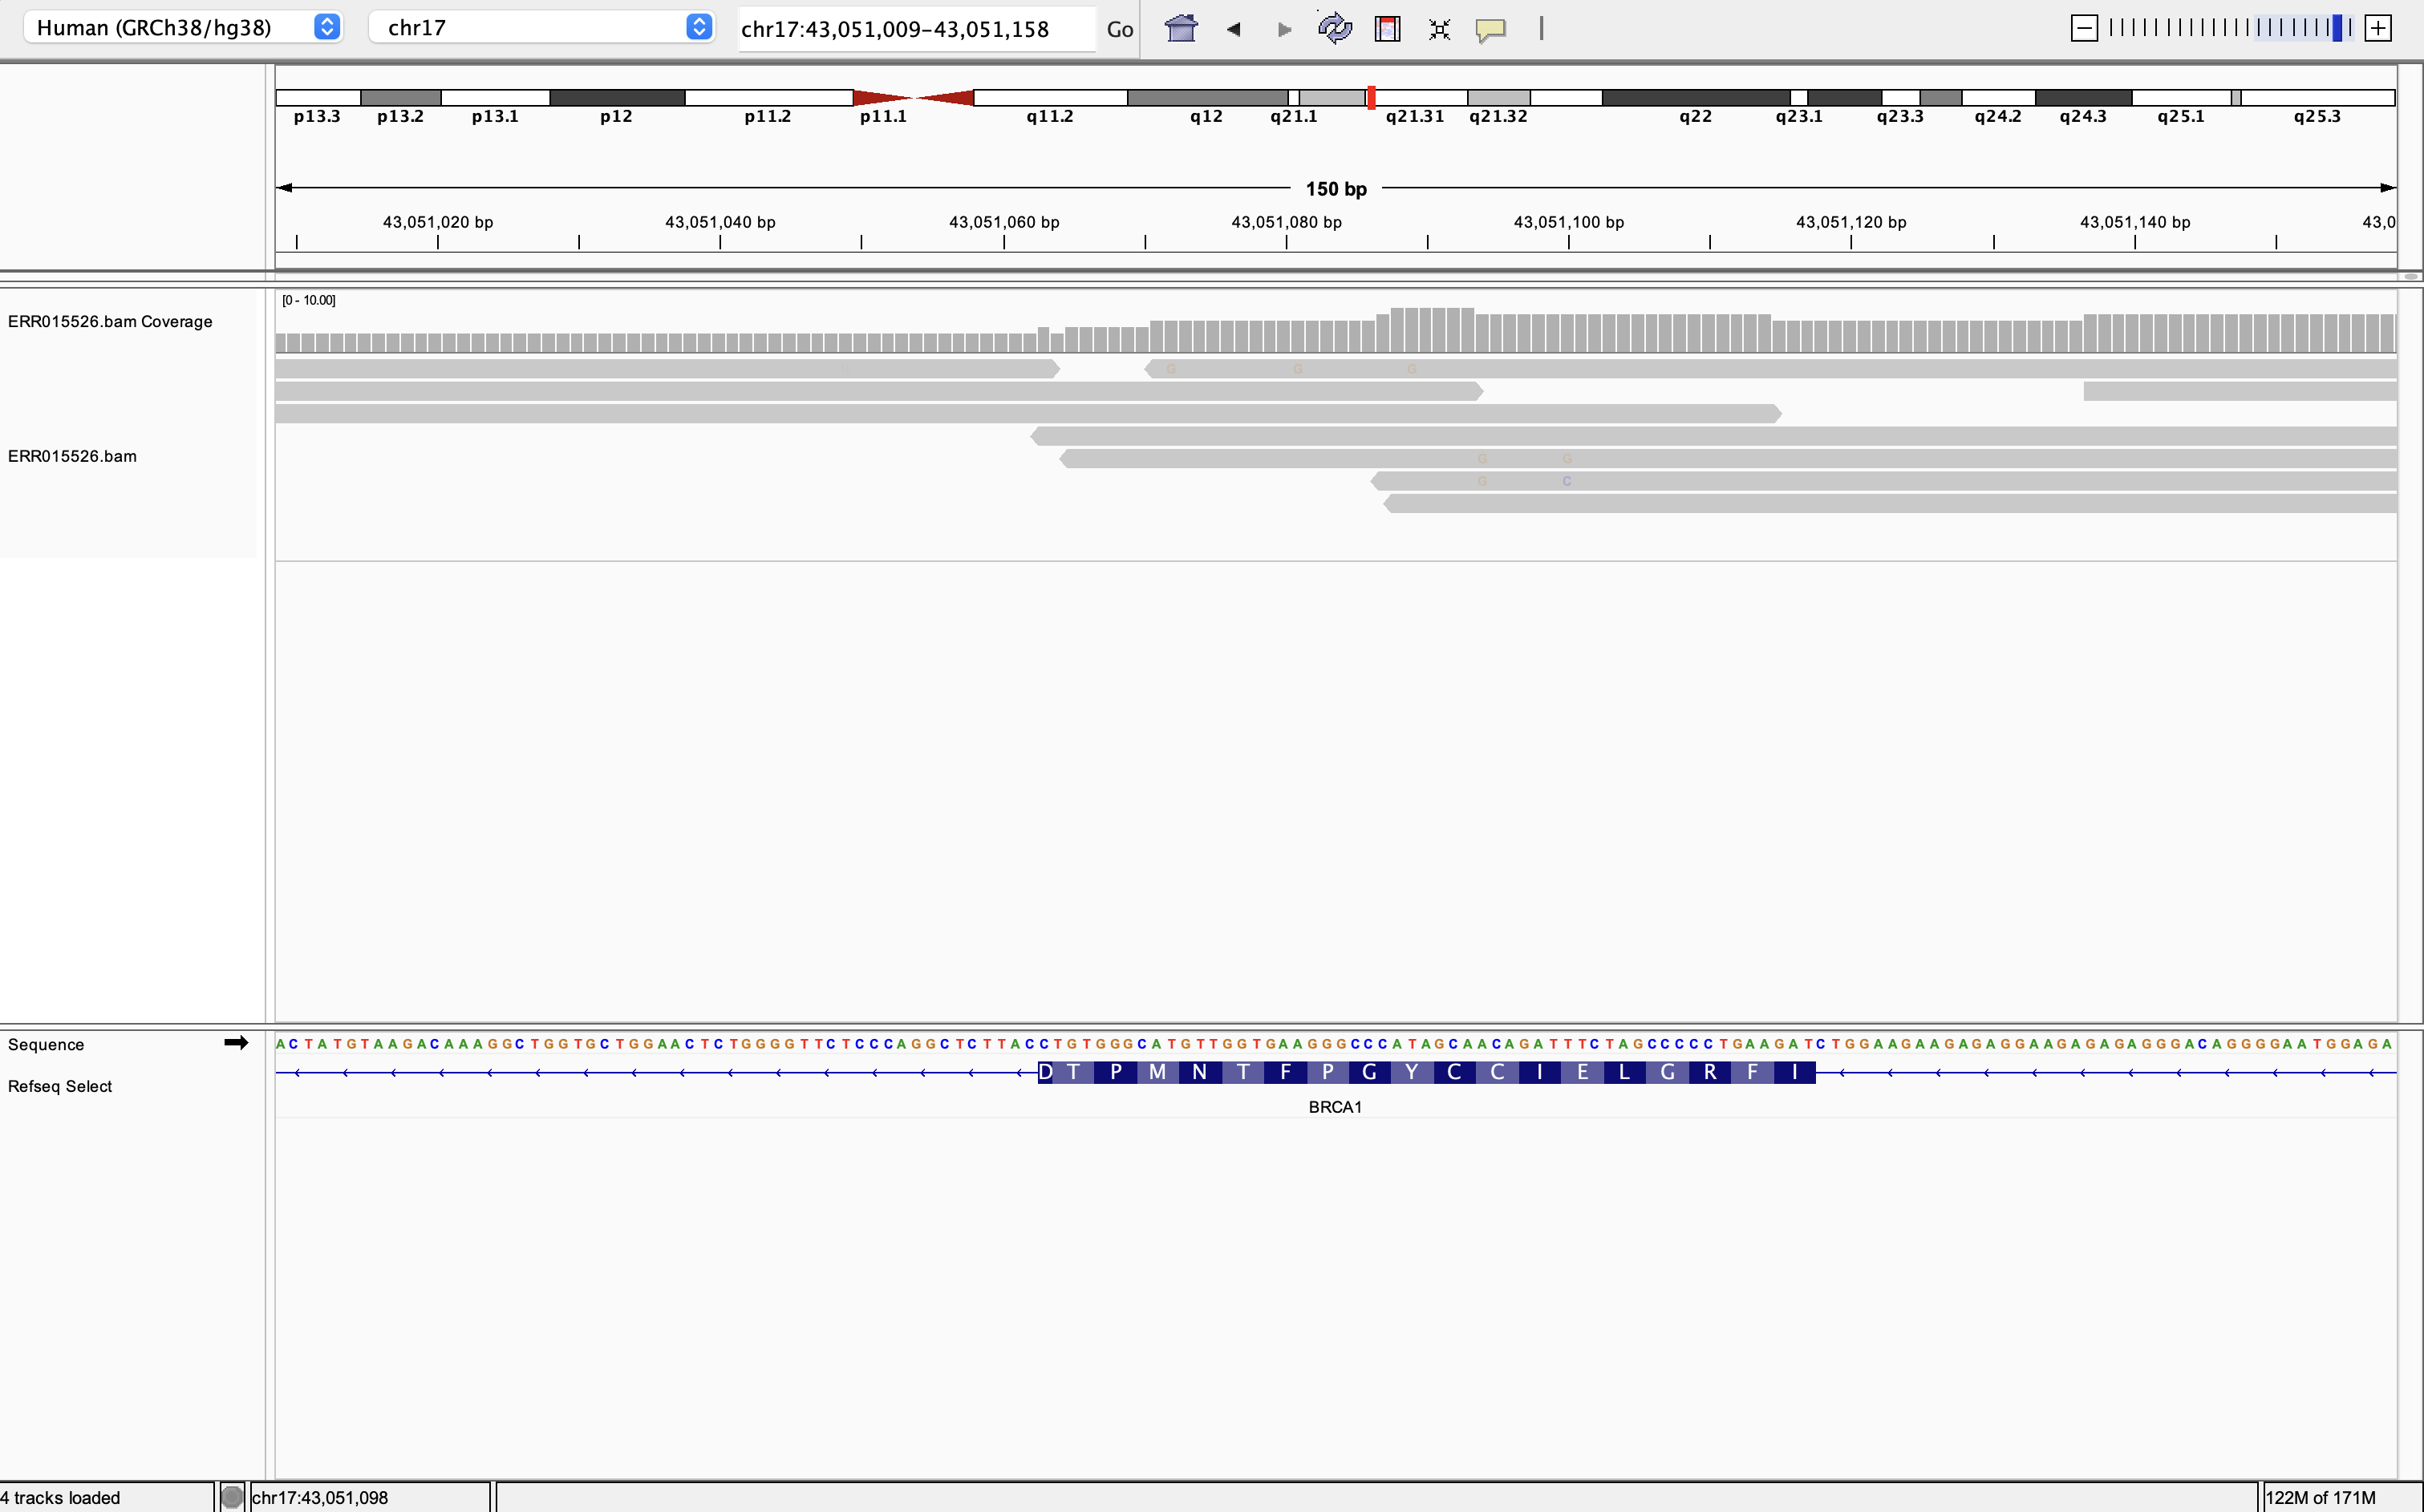Screen dimensions: 2424x1512
Task: Open the region of interest tool
Action: [1387, 29]
